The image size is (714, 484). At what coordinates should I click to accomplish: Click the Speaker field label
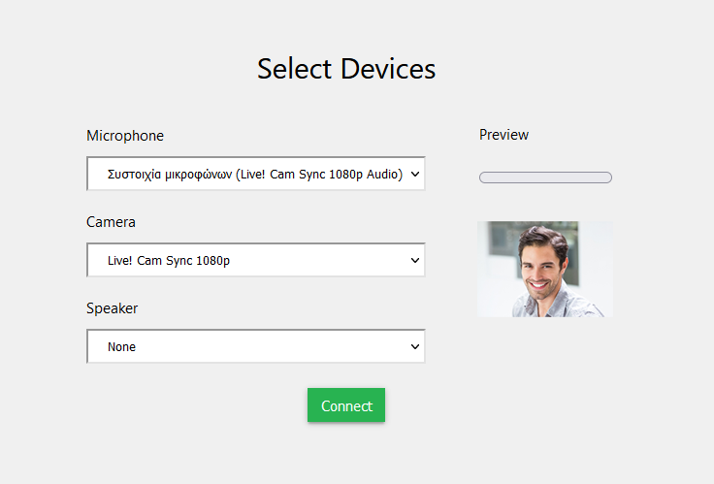pyautogui.click(x=112, y=308)
